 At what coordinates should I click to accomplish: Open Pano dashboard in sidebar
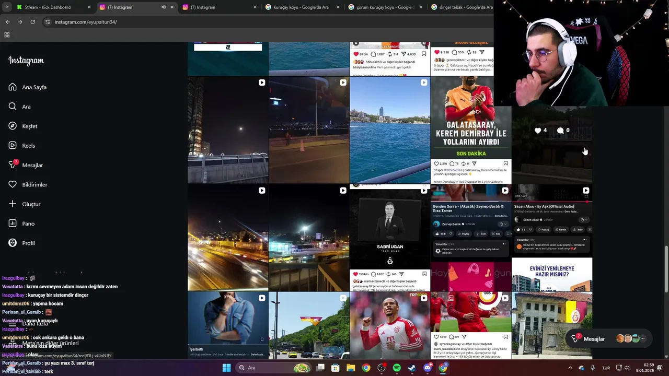click(21, 224)
